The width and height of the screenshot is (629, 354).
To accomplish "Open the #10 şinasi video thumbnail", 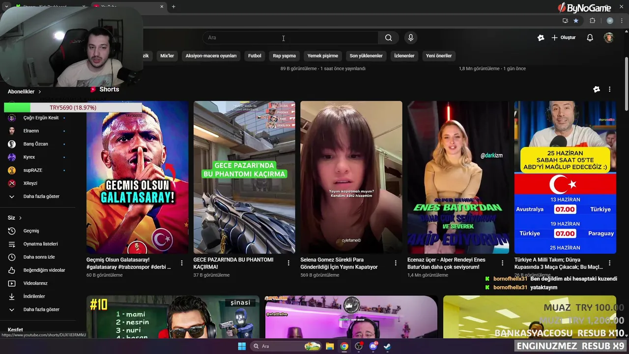I will point(173,317).
